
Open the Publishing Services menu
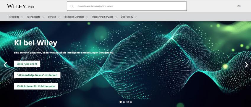[103, 17]
